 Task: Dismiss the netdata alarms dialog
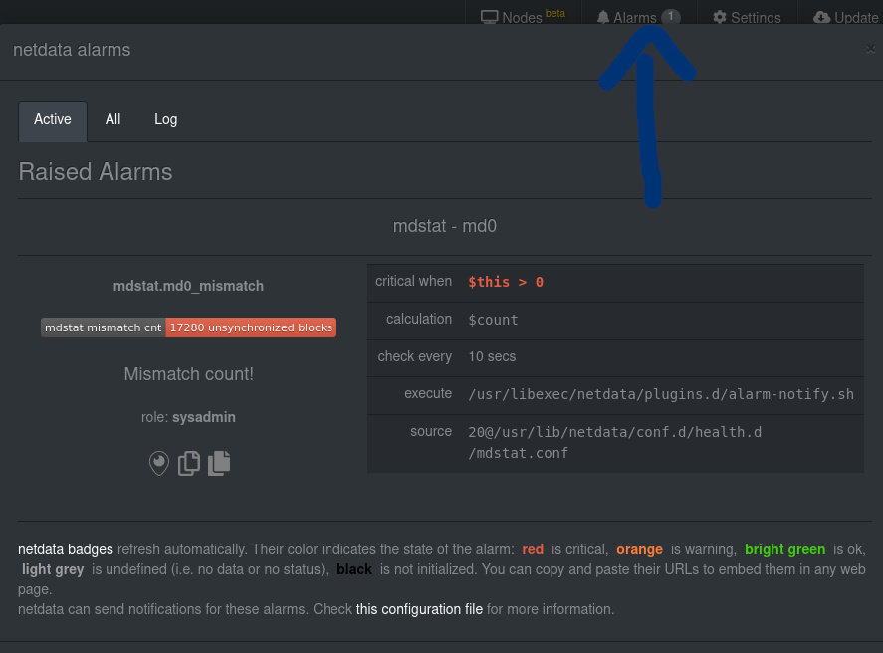[871, 48]
